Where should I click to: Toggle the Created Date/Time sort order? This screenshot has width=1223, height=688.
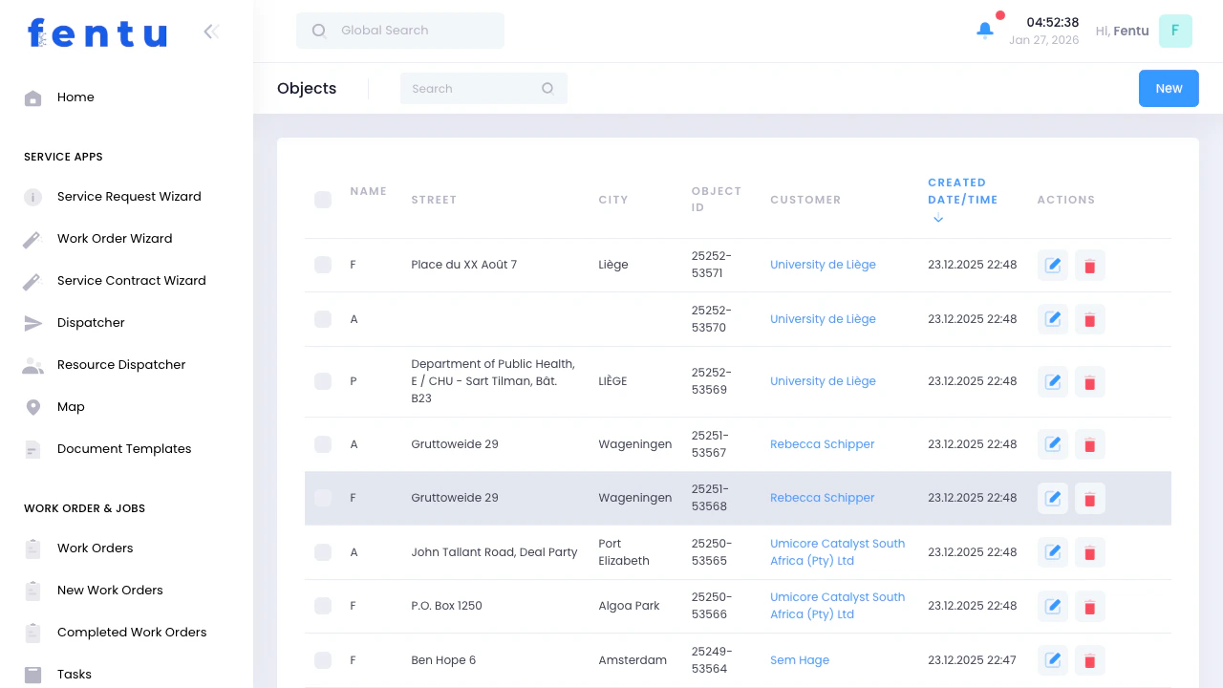[x=938, y=219]
